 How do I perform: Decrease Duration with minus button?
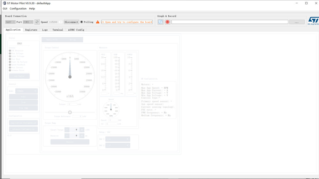click(67, 136)
